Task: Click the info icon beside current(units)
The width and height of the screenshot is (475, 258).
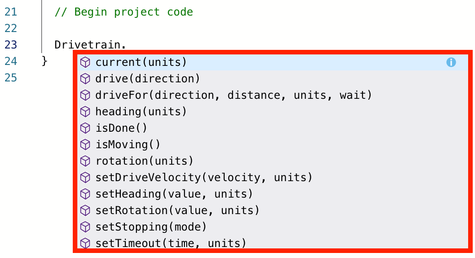Action: (451, 62)
